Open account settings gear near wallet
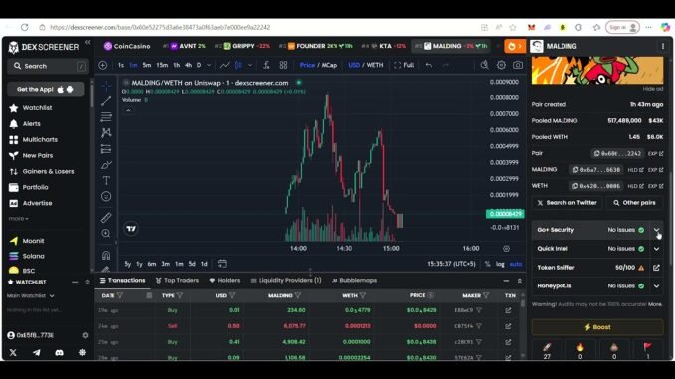This screenshot has width=675, height=379. (x=85, y=335)
